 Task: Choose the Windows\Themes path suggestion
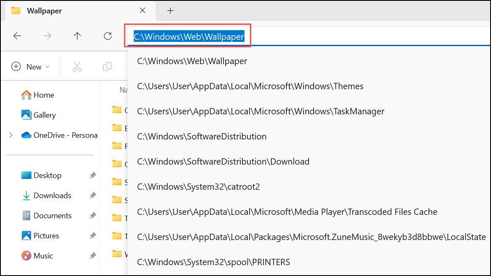tap(250, 86)
